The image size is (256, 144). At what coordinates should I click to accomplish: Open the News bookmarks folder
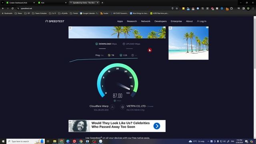tap(18, 13)
